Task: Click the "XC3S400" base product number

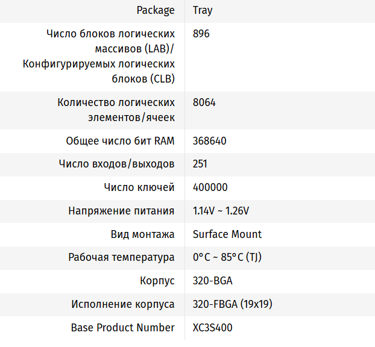Action: click(x=213, y=328)
